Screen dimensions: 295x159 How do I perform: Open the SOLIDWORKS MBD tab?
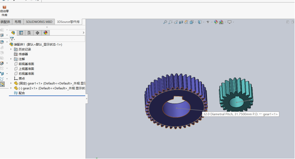(x=39, y=22)
